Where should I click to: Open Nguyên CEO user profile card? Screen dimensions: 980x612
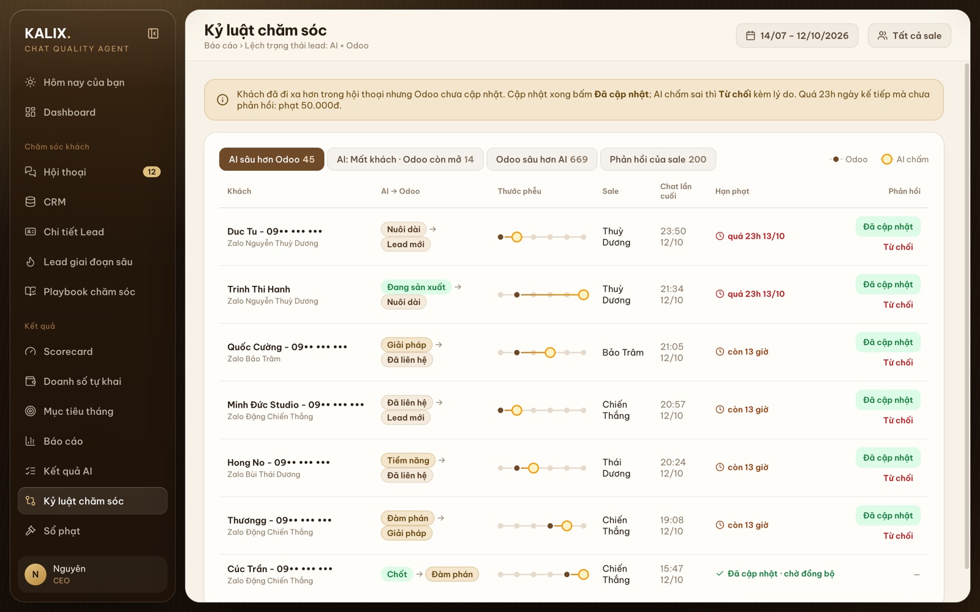pos(92,574)
